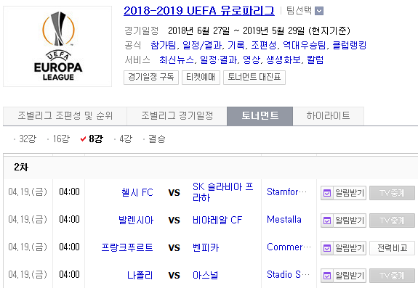418x288 pixels.
Task: Open the 토너먼트 대진표 button
Action: coord(254,78)
